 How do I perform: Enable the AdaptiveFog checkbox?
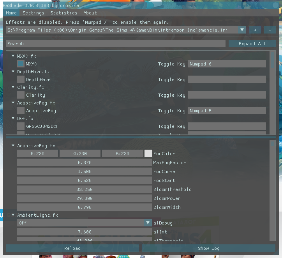[21, 110]
